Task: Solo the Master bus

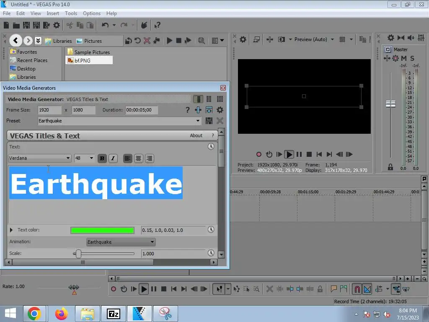Action: (x=412, y=58)
